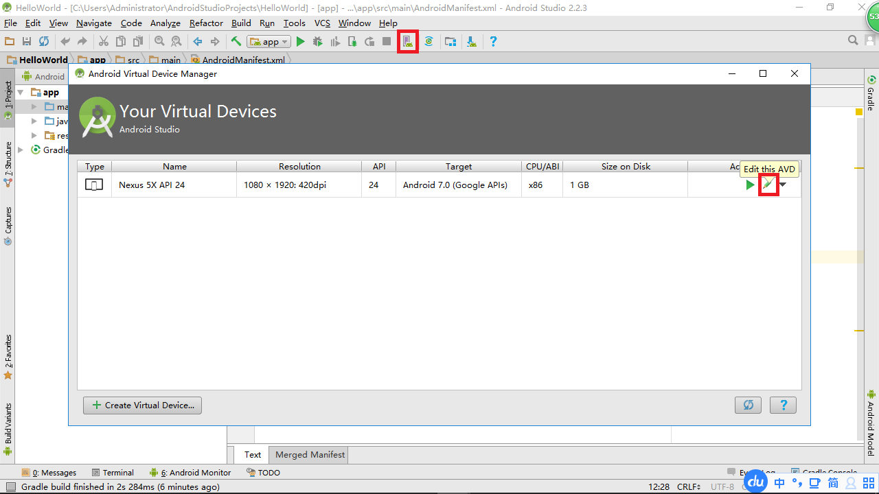Click the Paste toolbar icon
This screenshot has height=494, width=879.
click(138, 41)
